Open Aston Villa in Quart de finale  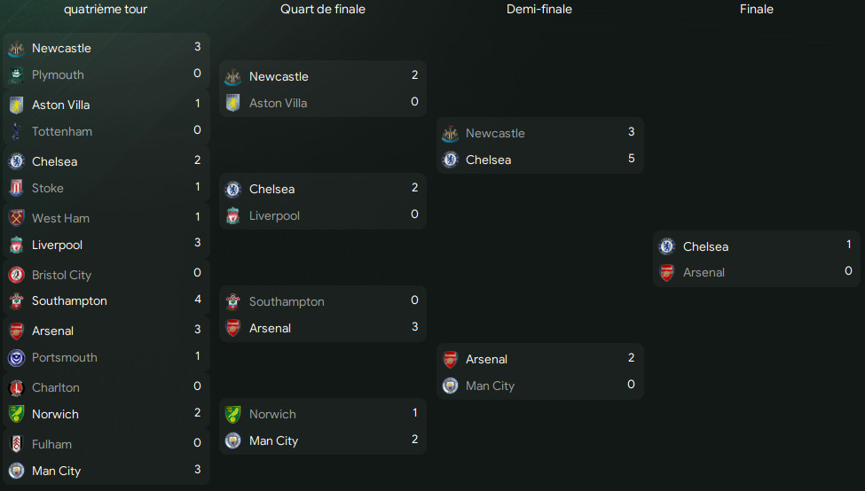click(278, 103)
